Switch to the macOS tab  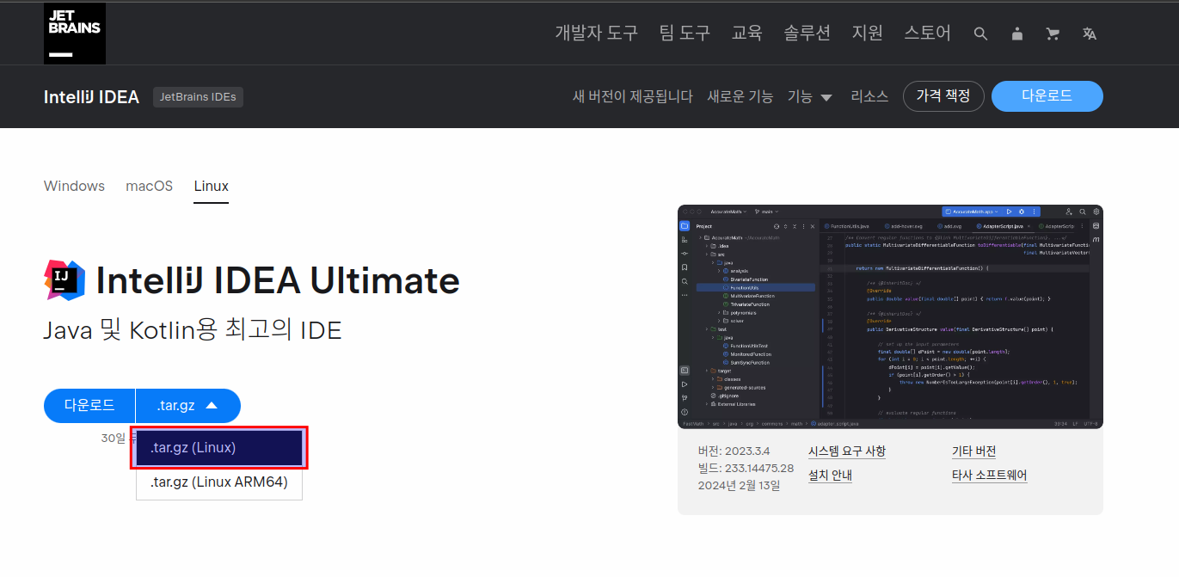click(x=150, y=186)
